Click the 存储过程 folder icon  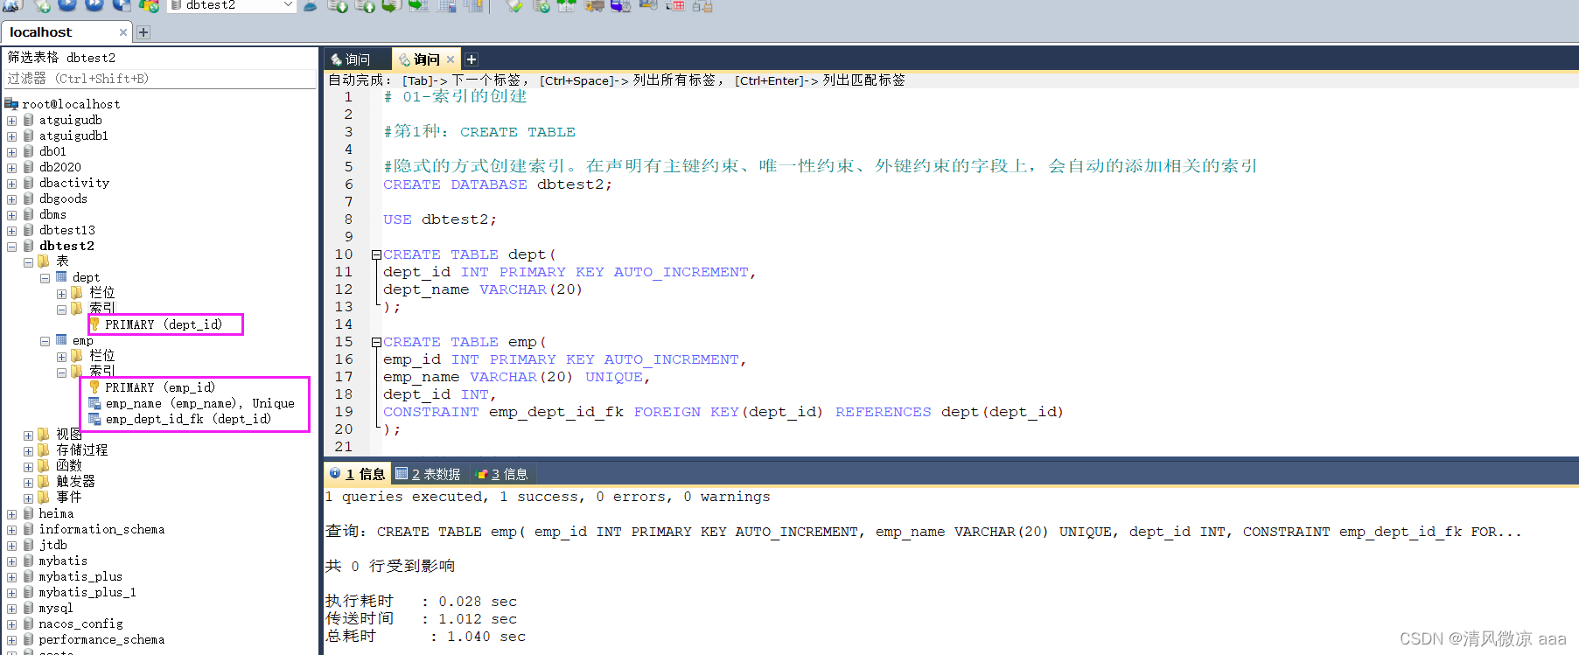(45, 449)
